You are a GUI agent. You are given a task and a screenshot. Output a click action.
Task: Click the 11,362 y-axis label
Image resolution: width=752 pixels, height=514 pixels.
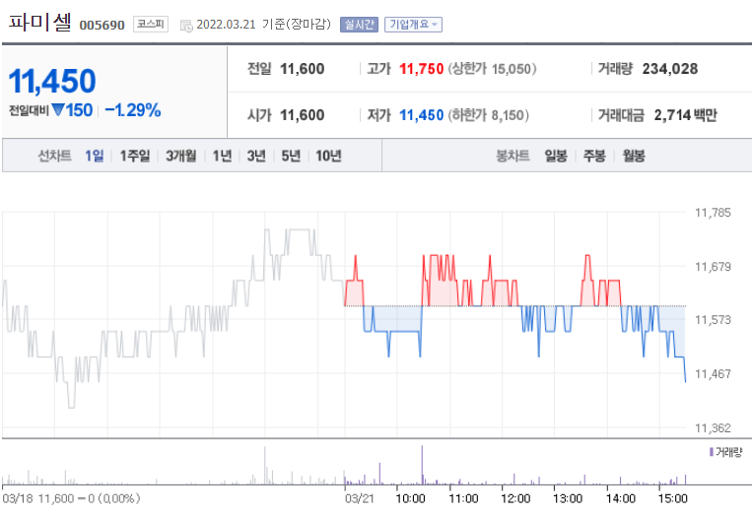coord(713,427)
